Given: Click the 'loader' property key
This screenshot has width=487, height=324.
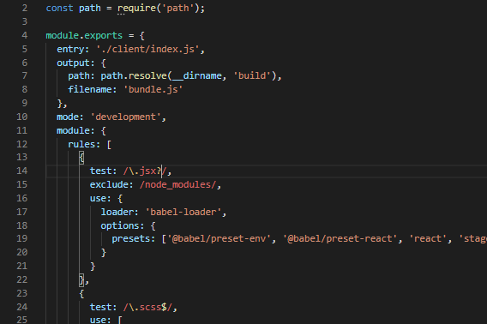Looking at the screenshot, I should coord(117,212).
